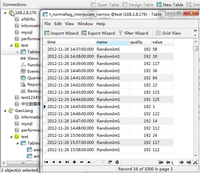The width and height of the screenshot is (200, 173).
Task: Switch to Grid View
Action: 168,33
